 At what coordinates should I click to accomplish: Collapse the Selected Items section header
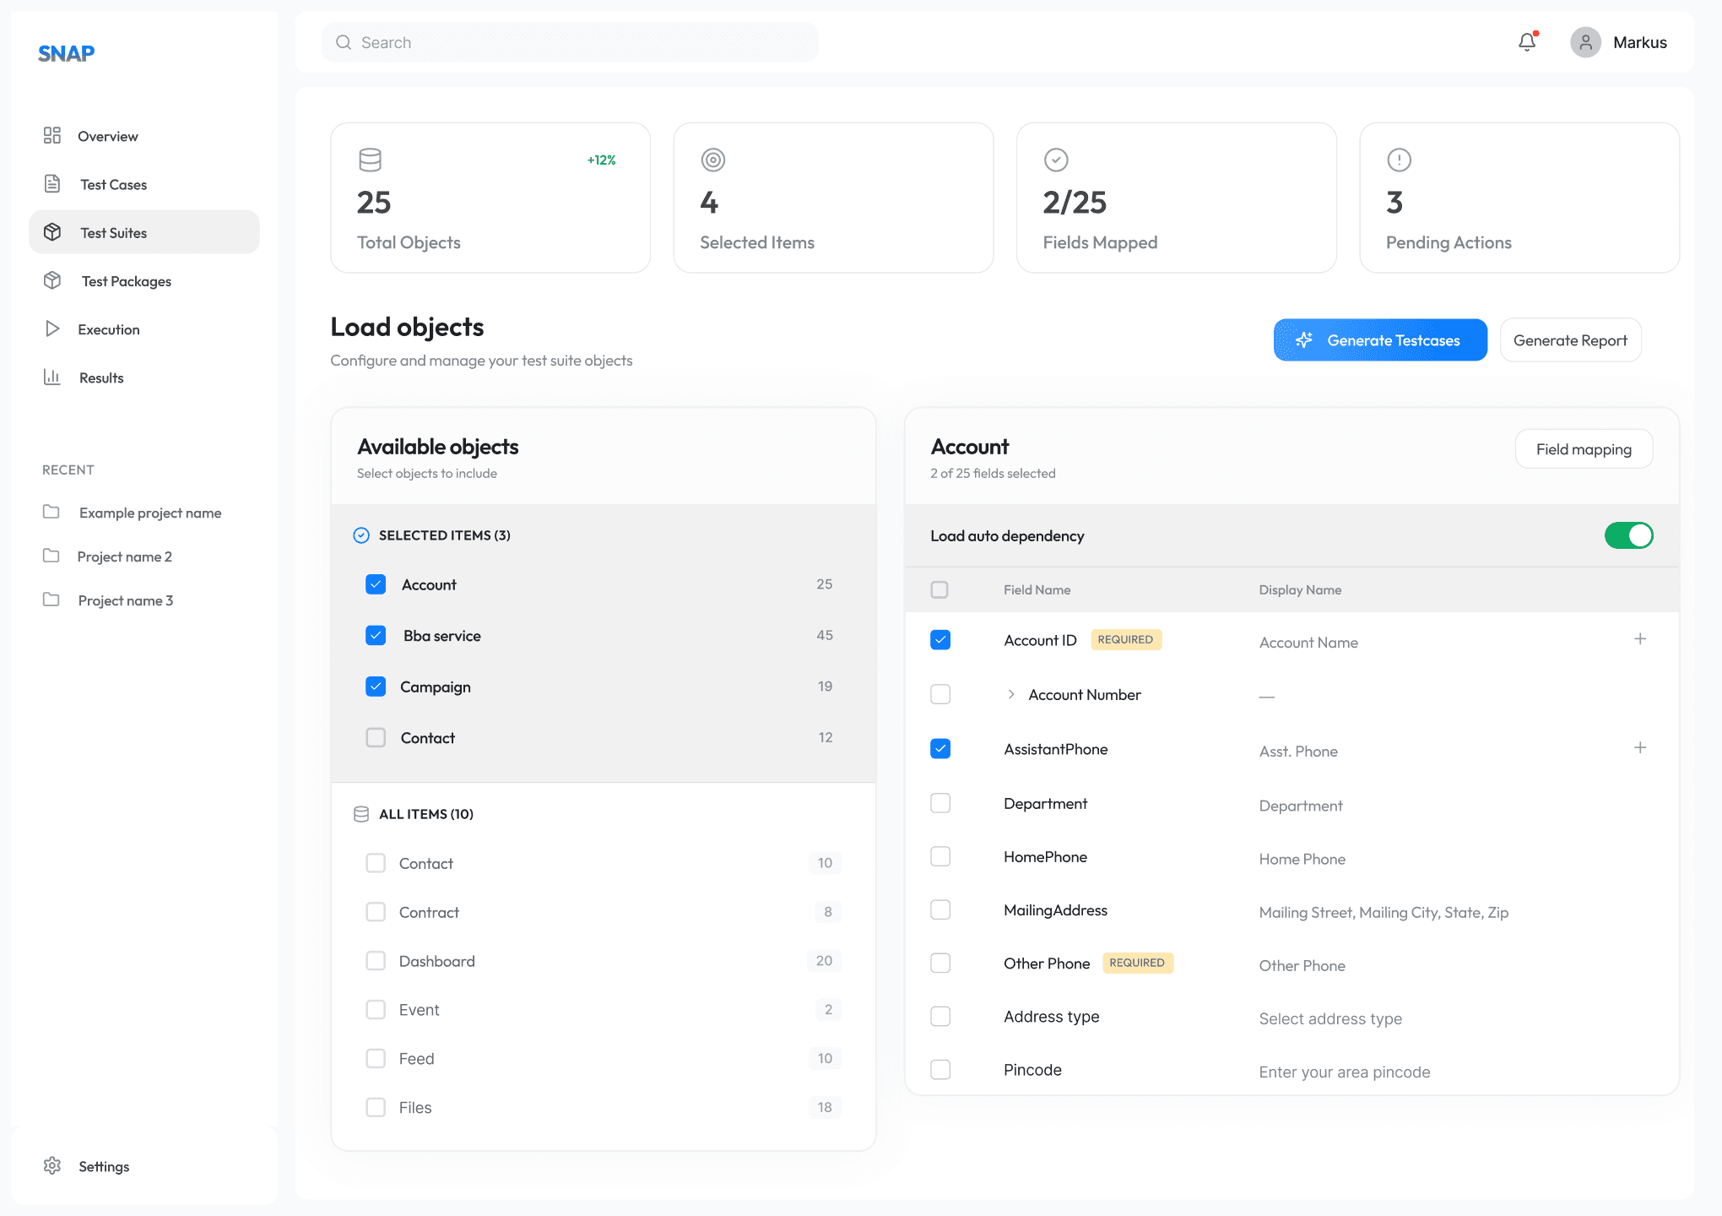click(444, 535)
